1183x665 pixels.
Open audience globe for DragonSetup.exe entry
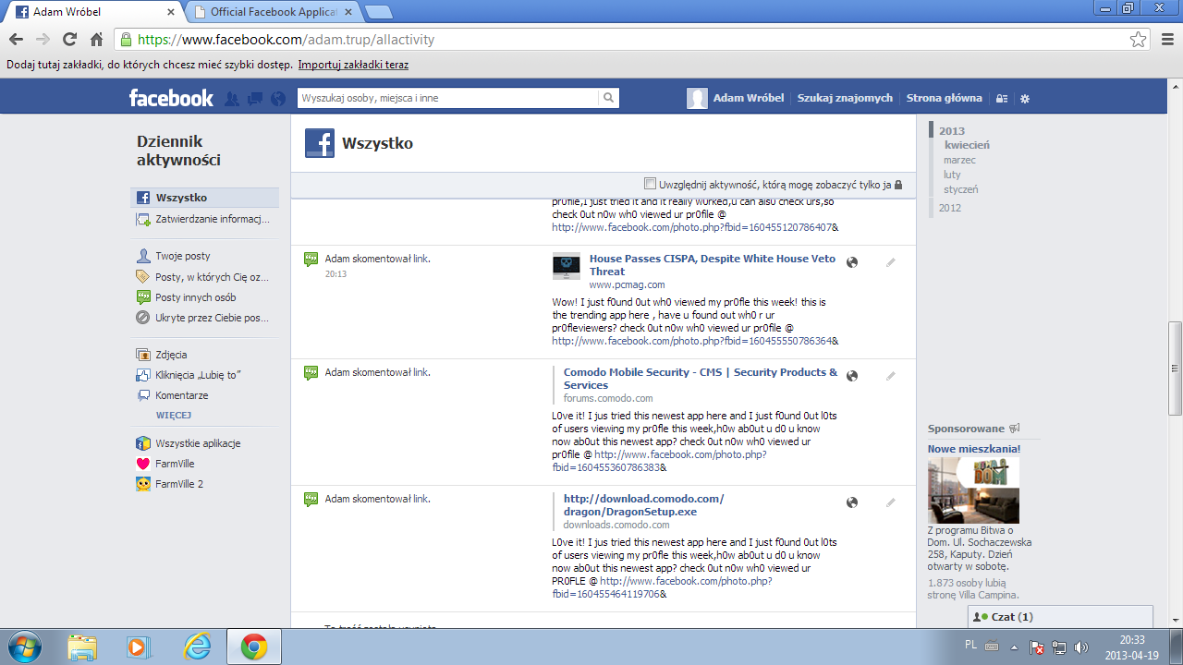click(x=852, y=502)
